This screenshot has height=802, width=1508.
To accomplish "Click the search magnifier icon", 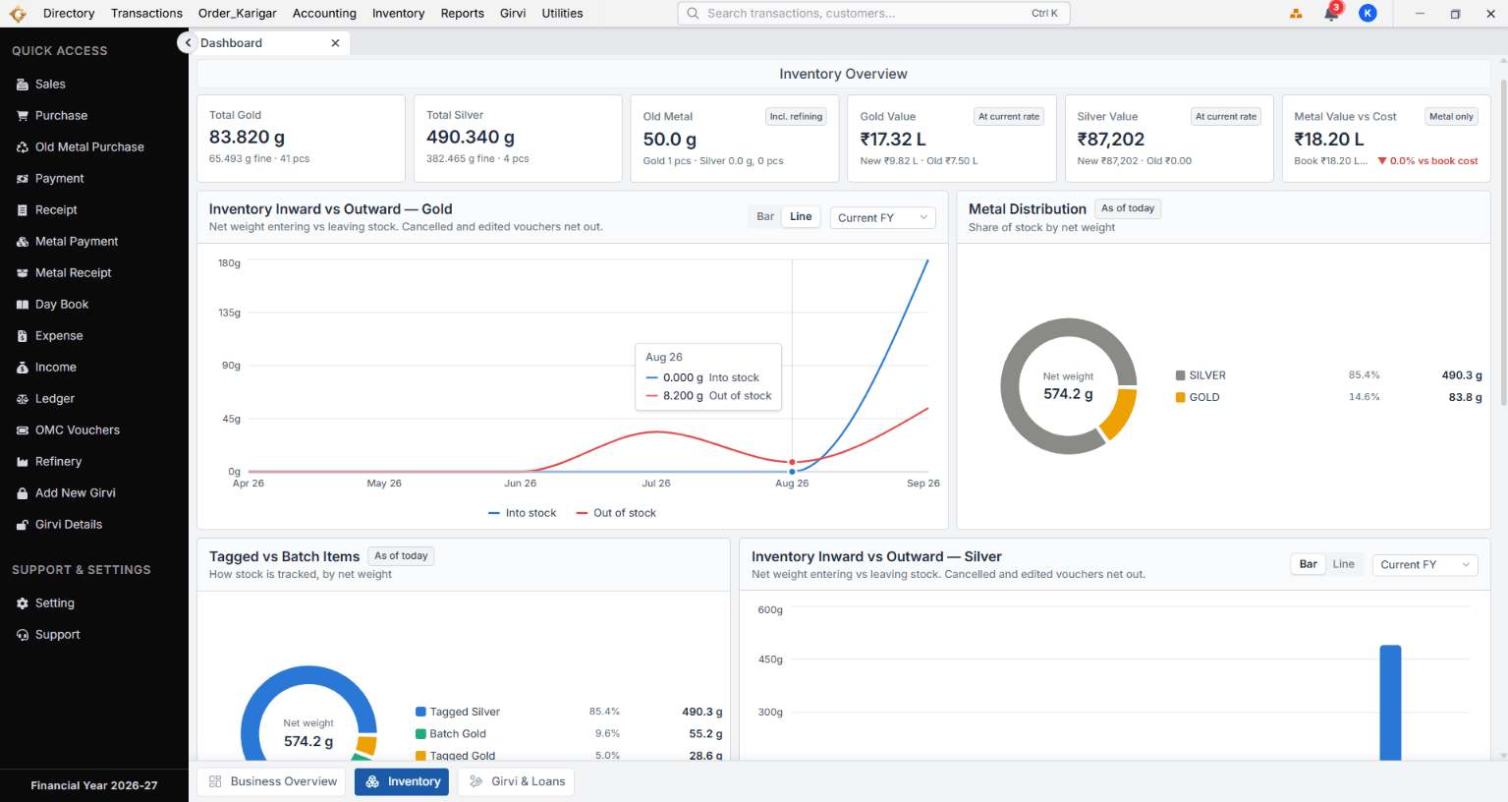I will 693,14.
